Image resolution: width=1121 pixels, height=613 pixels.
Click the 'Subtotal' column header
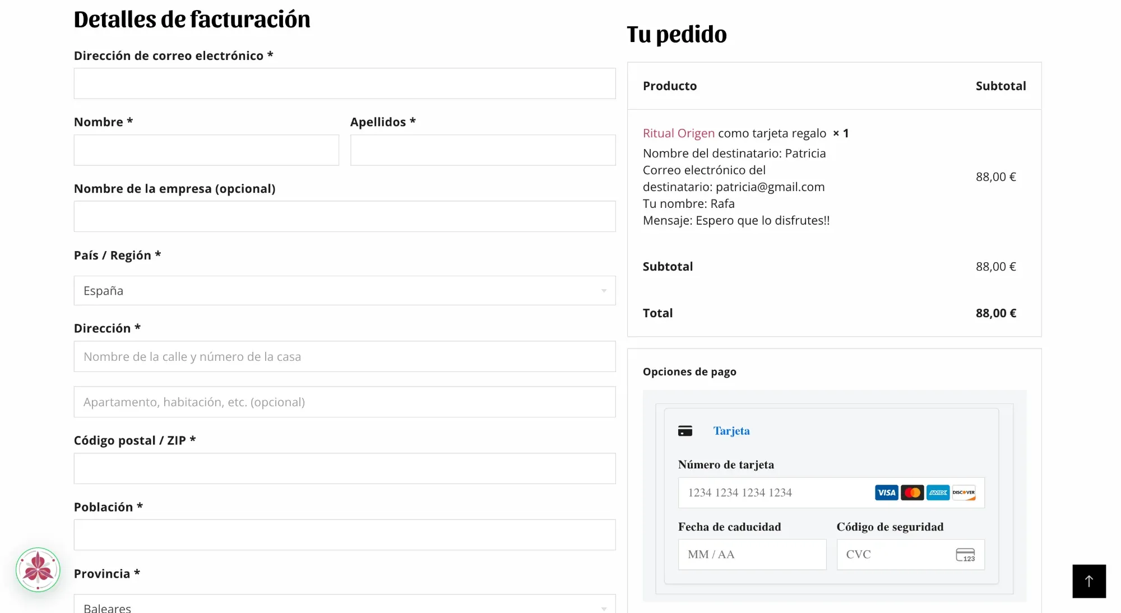[1000, 86]
